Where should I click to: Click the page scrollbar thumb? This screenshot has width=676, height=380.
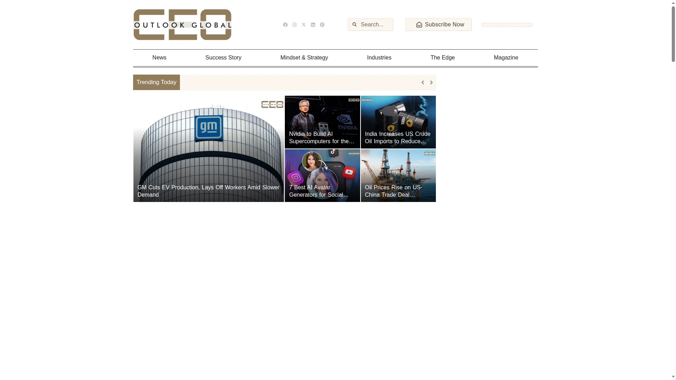point(673,34)
